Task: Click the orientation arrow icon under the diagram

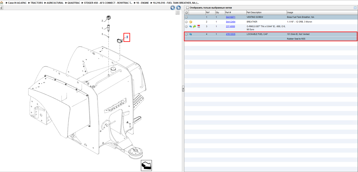Action: tap(146, 165)
